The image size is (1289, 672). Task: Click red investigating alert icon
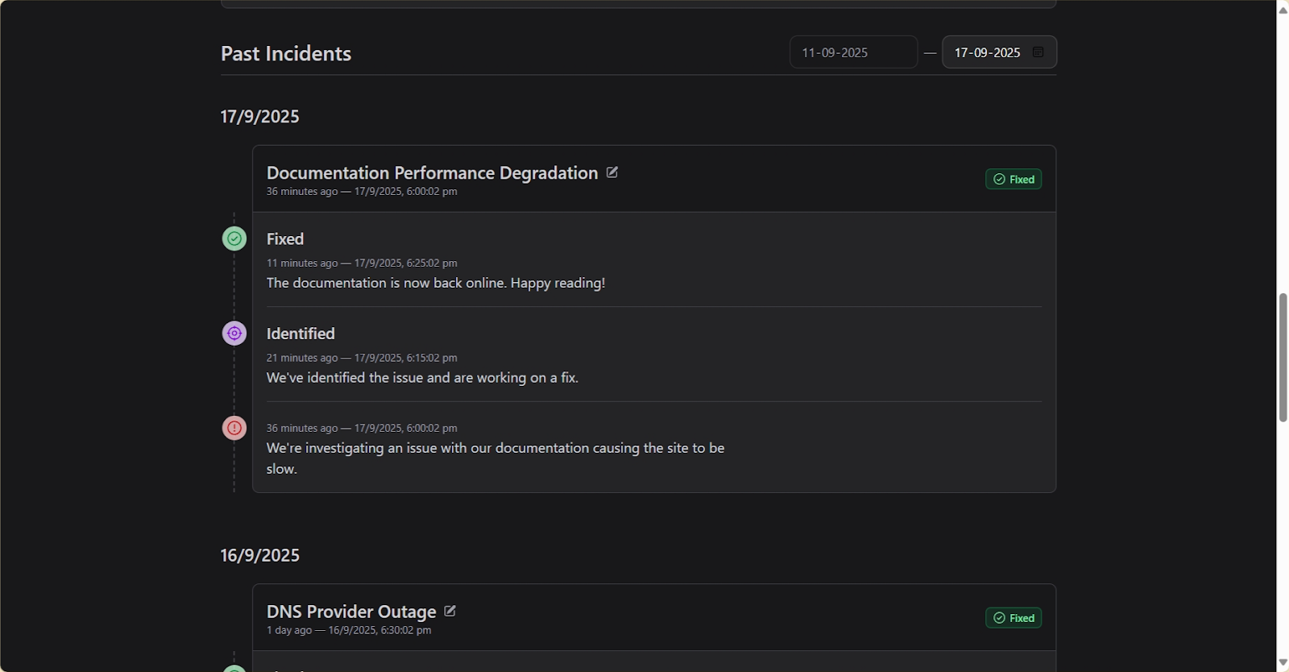point(234,428)
